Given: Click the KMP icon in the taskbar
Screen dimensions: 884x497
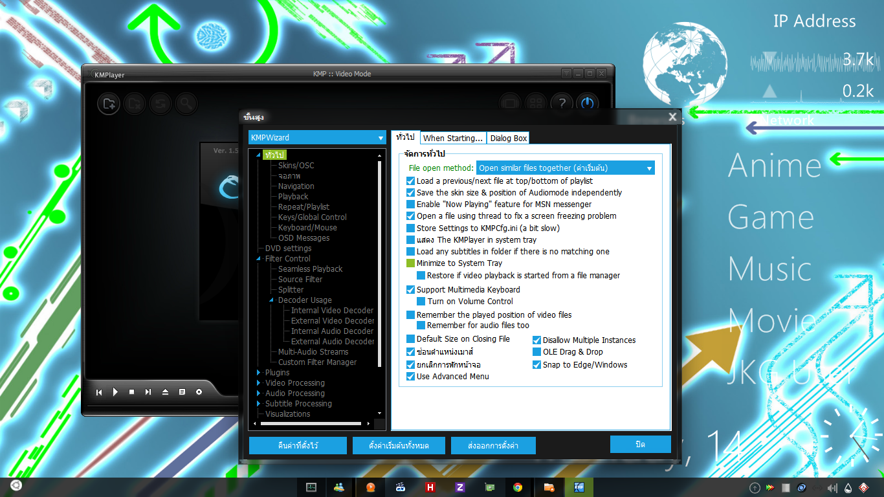Looking at the screenshot, I should 580,487.
